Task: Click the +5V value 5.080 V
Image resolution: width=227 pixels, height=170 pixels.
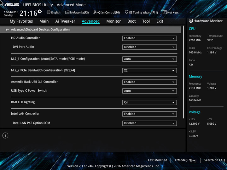Action: (212, 124)
